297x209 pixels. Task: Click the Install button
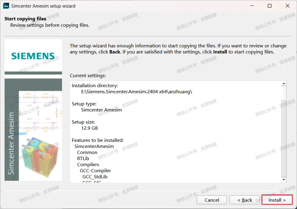(x=277, y=200)
